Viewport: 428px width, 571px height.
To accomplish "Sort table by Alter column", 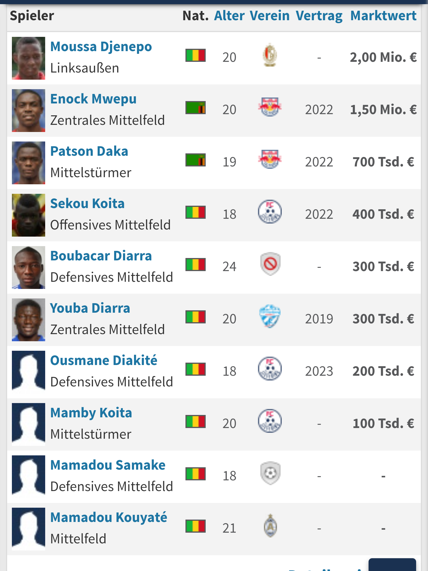I will click(229, 15).
